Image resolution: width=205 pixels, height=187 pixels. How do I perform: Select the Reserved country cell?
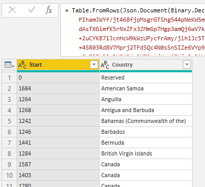tap(146, 77)
